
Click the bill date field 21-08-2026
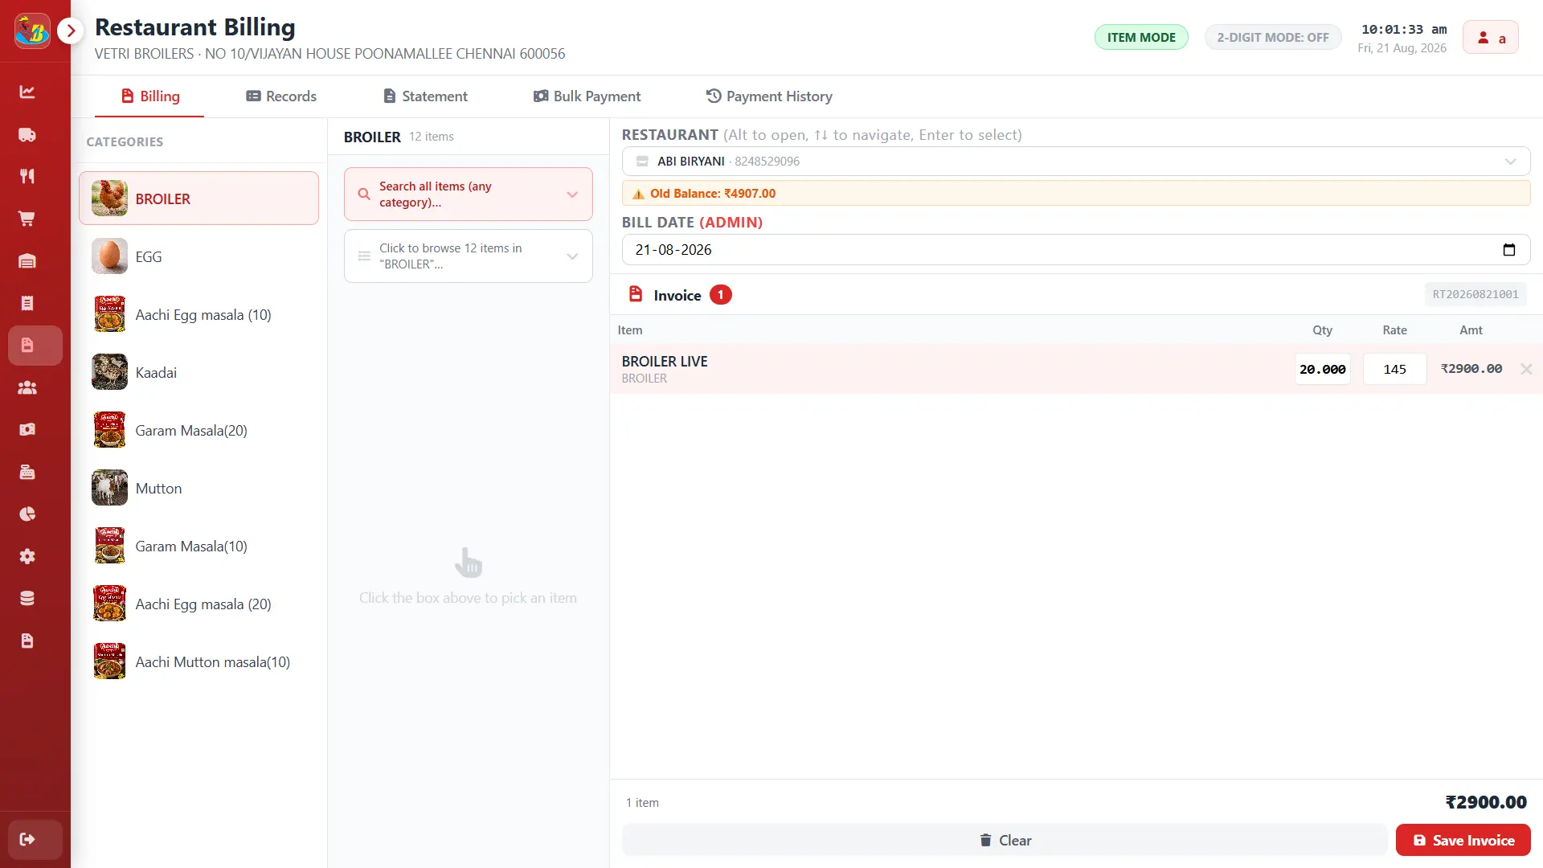pos(1076,250)
